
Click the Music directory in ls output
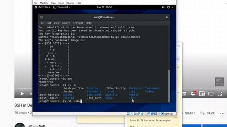[109, 98]
